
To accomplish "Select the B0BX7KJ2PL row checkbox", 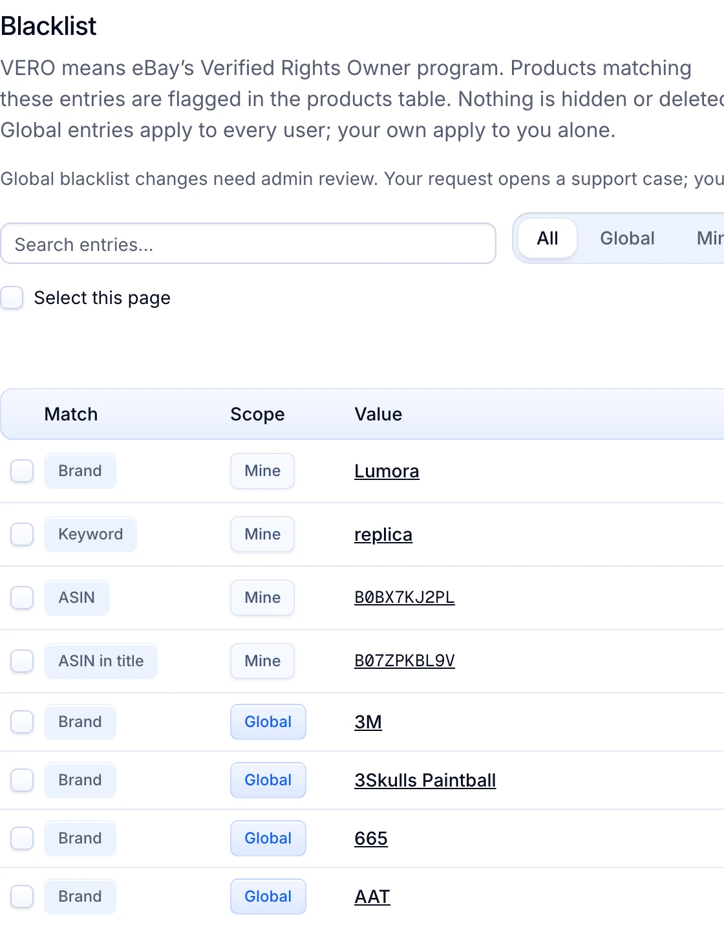I will [22, 598].
